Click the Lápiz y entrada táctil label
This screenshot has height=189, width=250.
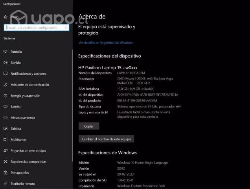tap(93, 112)
